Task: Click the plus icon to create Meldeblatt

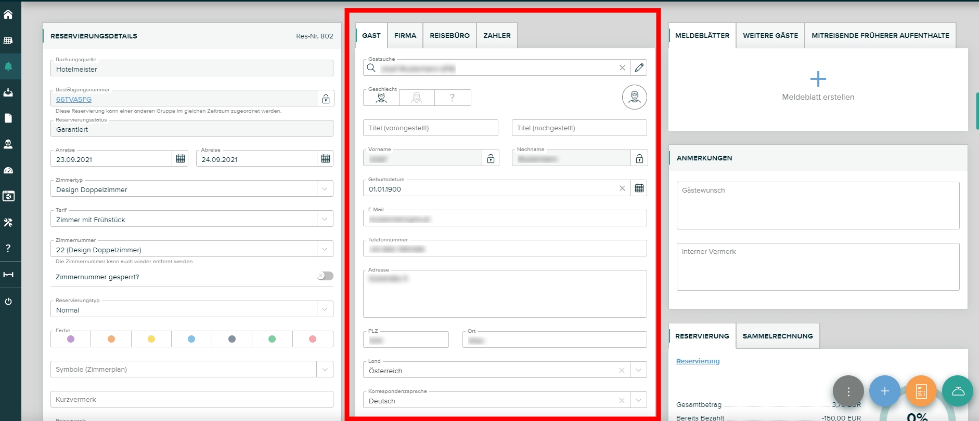Action: pyautogui.click(x=818, y=79)
